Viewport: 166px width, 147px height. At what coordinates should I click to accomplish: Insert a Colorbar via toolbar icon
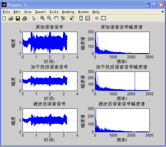tap(81, 18)
